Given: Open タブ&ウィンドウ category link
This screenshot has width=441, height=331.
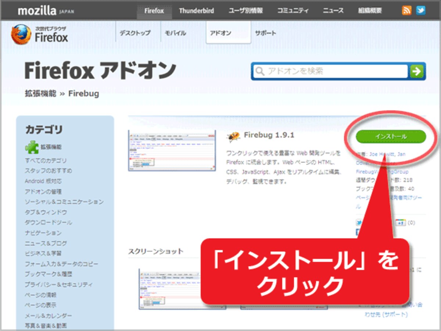Looking at the screenshot, I should tap(46, 212).
